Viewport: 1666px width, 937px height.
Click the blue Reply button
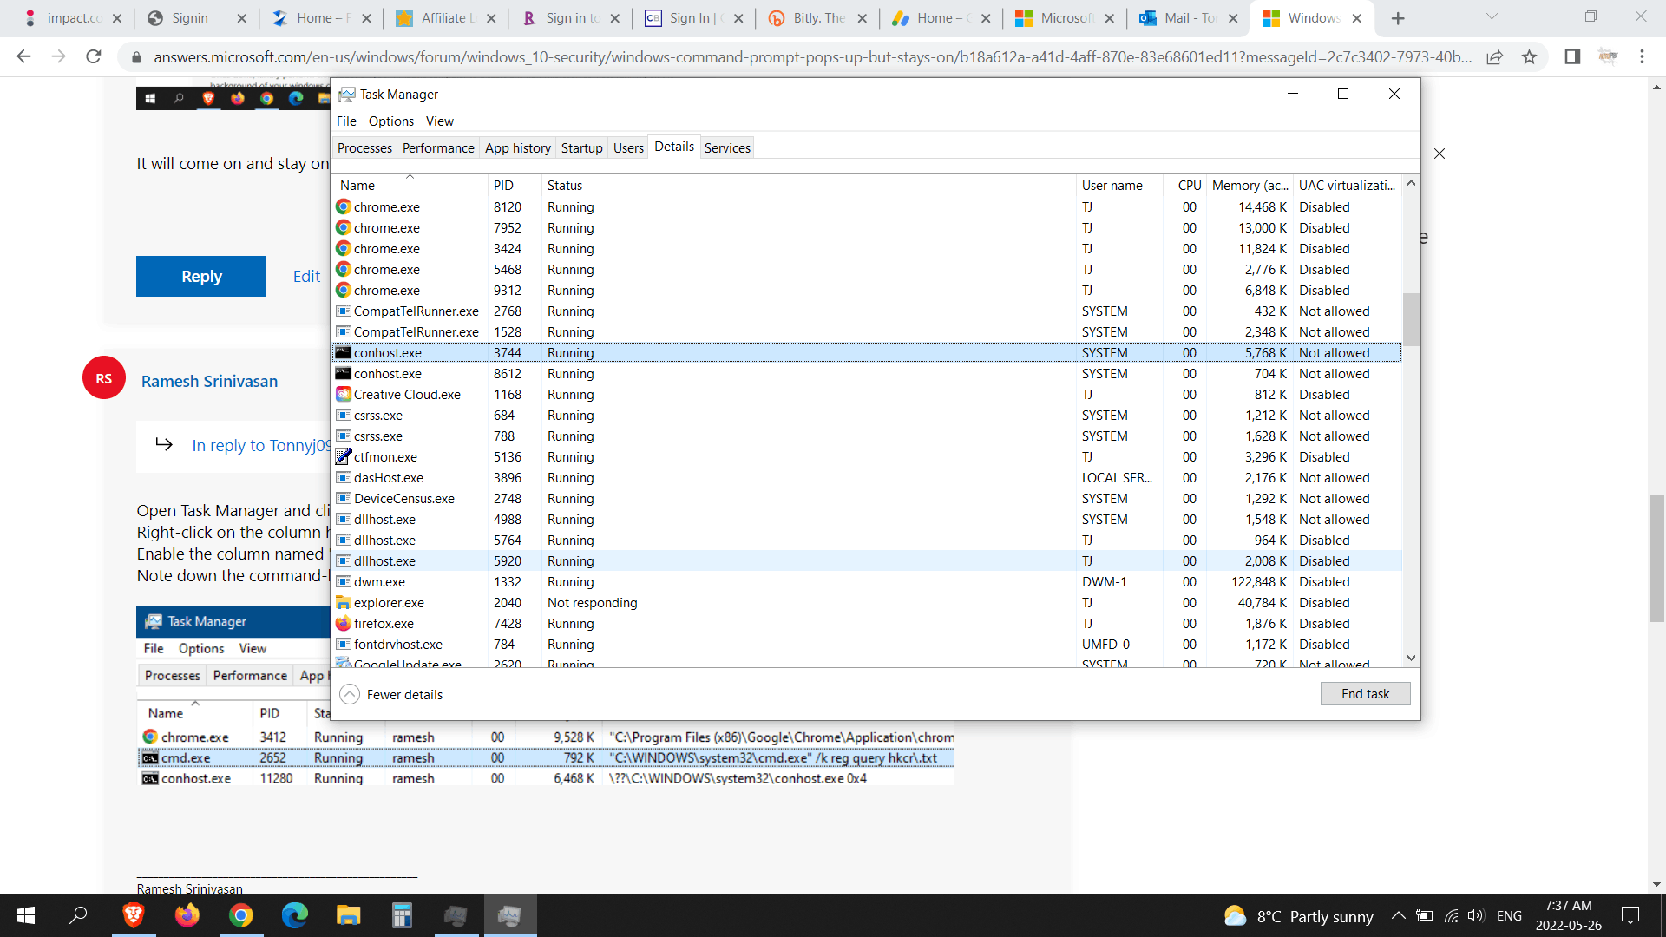click(x=201, y=276)
